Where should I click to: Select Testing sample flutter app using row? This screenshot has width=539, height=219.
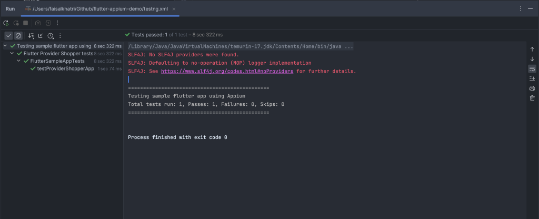[62, 46]
